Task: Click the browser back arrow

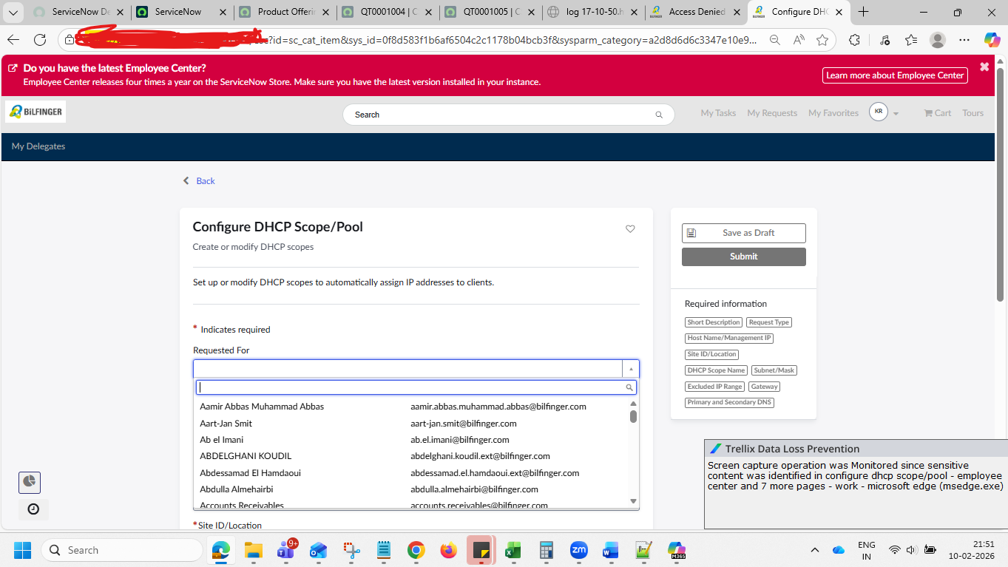Action: coord(13,40)
